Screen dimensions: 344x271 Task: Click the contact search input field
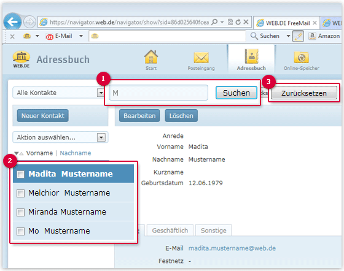[158, 93]
